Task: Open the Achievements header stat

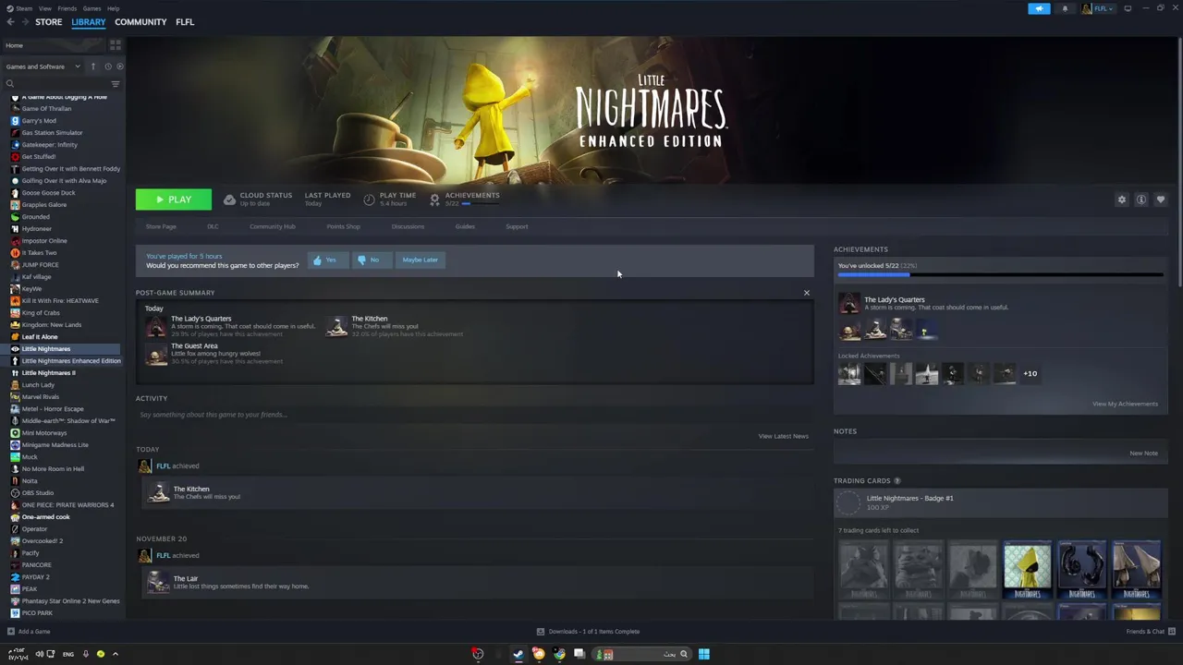Action: coord(465,199)
